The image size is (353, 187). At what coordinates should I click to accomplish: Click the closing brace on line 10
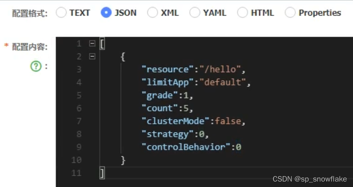point(123,160)
